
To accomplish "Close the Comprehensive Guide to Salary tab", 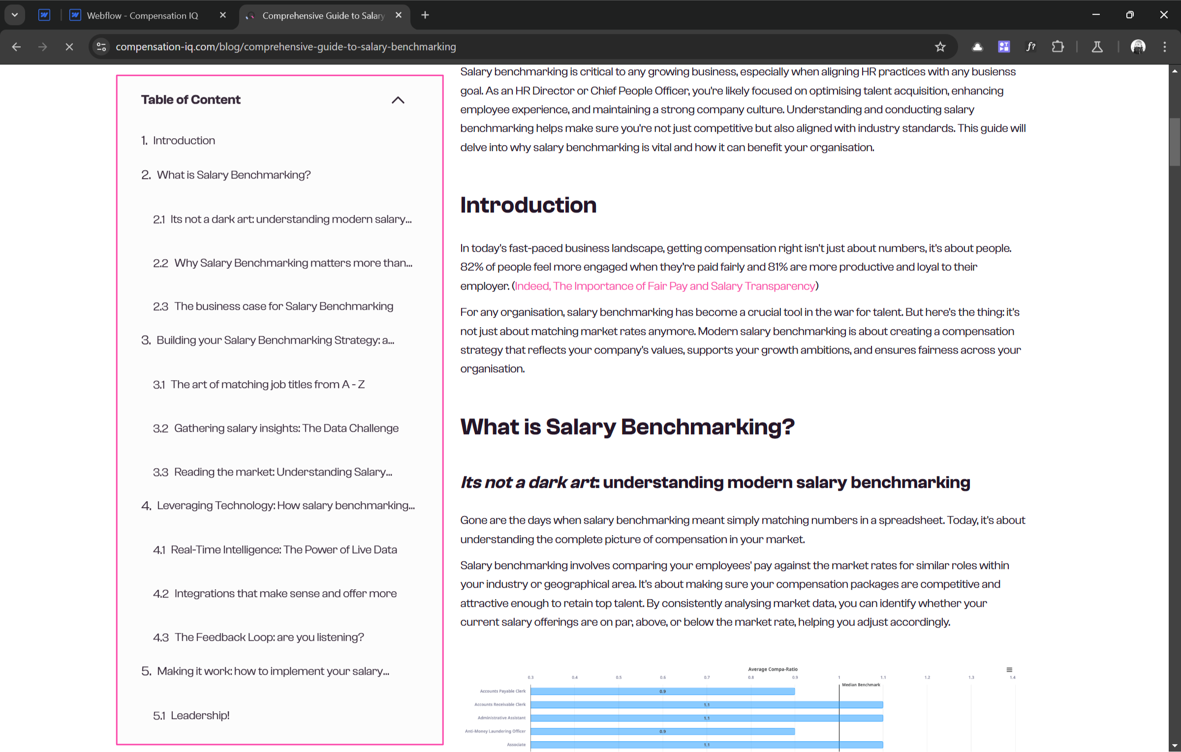I will pyautogui.click(x=399, y=15).
